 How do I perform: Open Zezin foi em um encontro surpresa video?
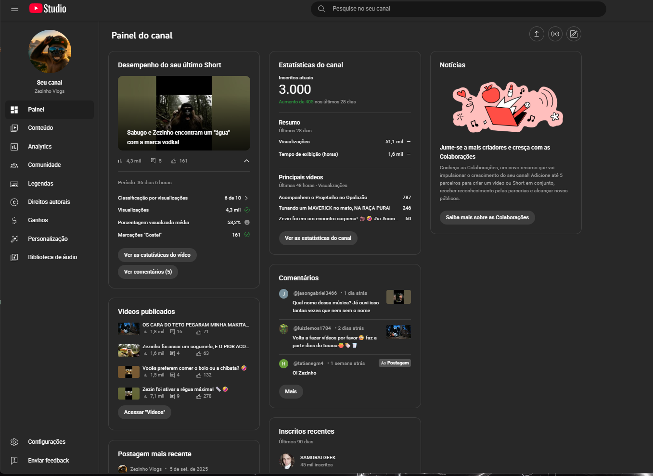pos(338,219)
